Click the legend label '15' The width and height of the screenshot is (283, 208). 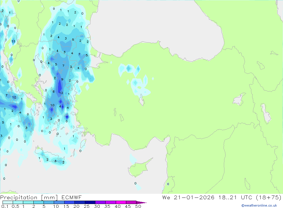(66, 206)
